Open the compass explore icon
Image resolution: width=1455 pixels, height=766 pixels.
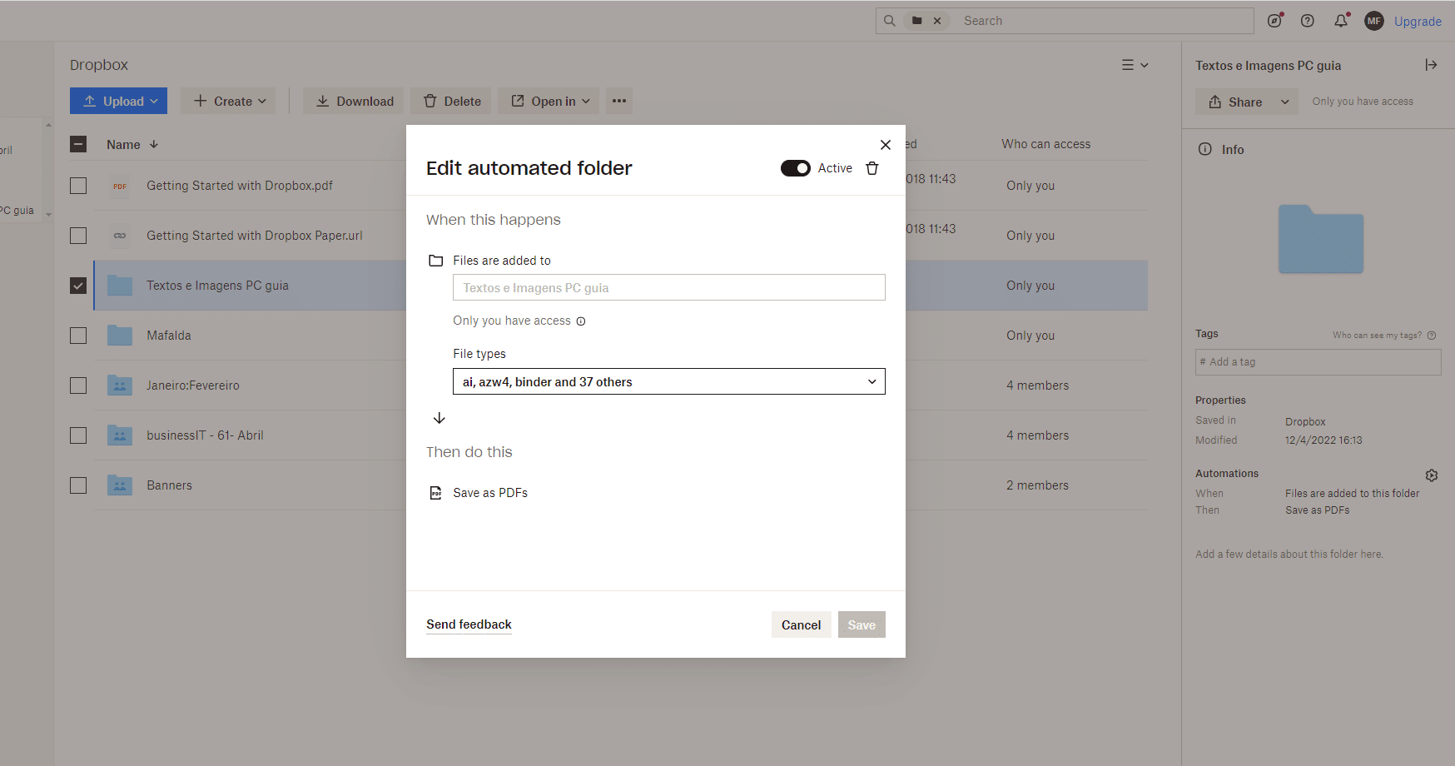click(1274, 21)
